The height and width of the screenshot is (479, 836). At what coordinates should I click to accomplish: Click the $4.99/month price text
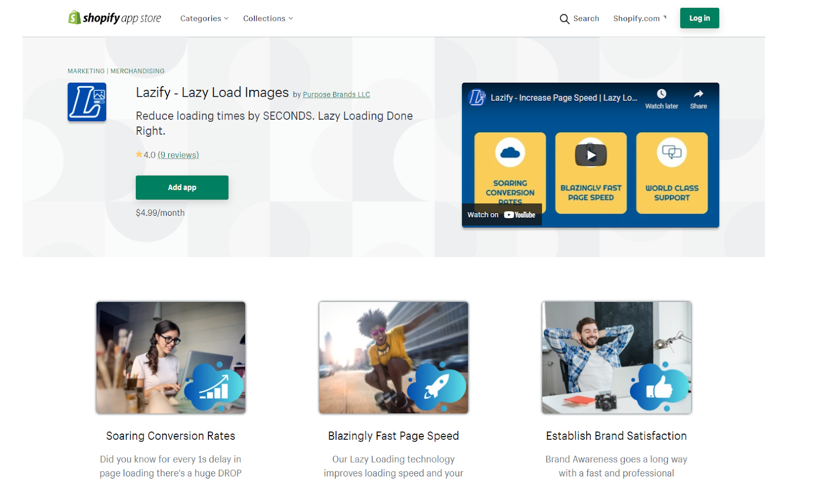[x=160, y=213]
